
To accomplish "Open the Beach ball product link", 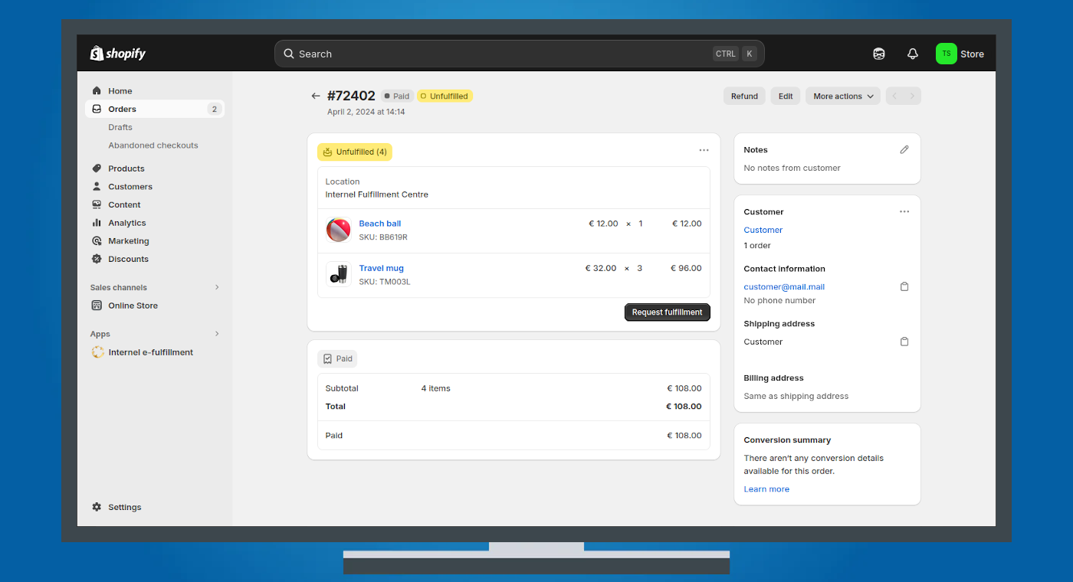I will point(379,224).
